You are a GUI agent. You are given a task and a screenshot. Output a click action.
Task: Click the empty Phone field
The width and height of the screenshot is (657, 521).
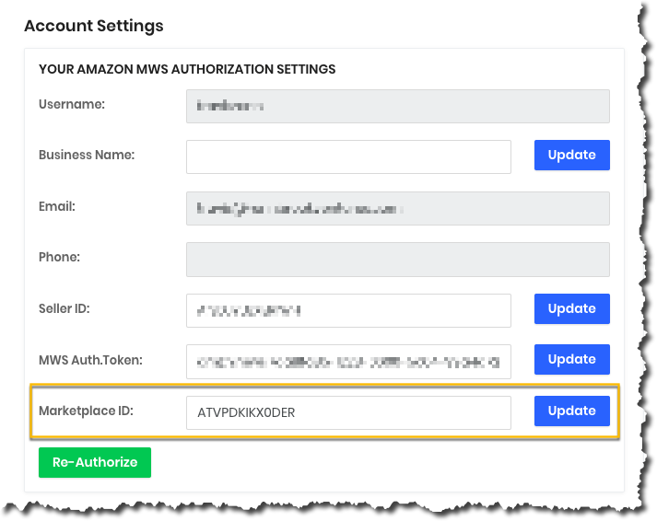click(398, 259)
